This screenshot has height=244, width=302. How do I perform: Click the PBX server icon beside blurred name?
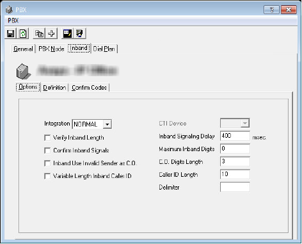[23, 71]
